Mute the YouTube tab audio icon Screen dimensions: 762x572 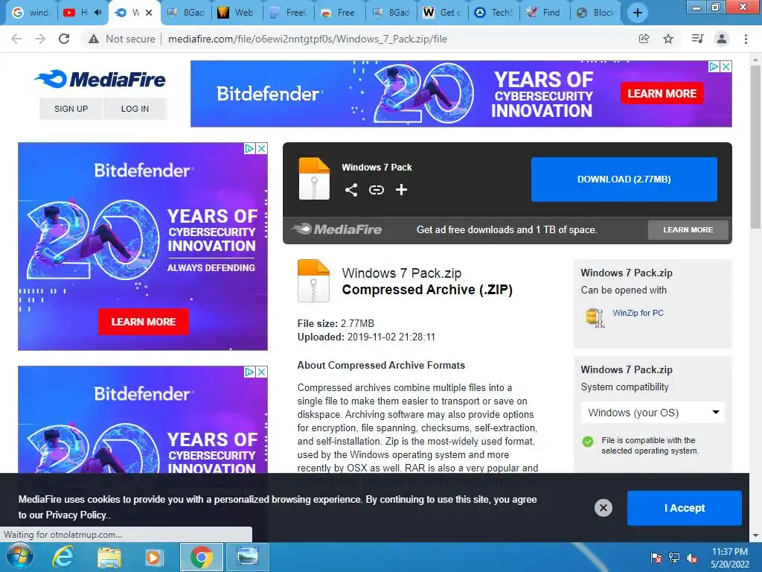(x=97, y=13)
